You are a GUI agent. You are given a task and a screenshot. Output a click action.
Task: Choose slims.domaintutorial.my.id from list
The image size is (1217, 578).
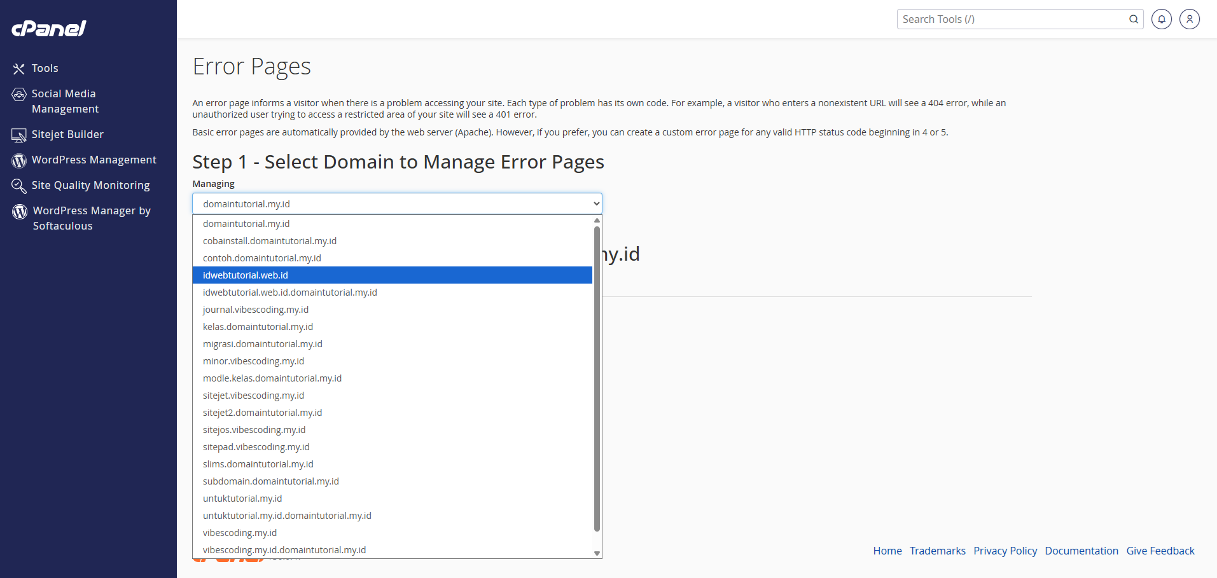click(393, 464)
